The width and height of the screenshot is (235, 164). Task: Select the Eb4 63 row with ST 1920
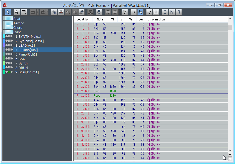pos(151,87)
